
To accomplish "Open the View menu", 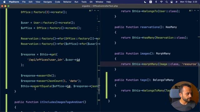I will pos(38,2).
